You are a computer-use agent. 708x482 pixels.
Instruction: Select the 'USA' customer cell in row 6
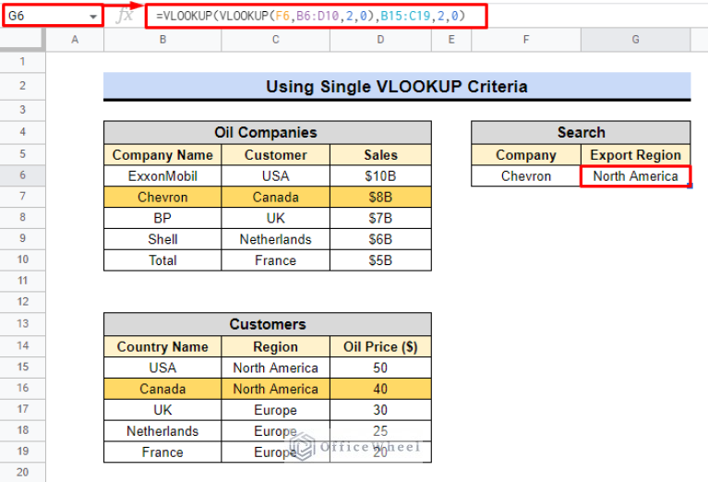coord(275,175)
